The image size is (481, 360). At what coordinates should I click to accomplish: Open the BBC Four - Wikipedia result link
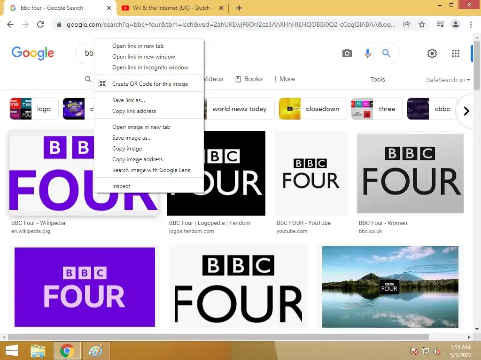pyautogui.click(x=38, y=223)
